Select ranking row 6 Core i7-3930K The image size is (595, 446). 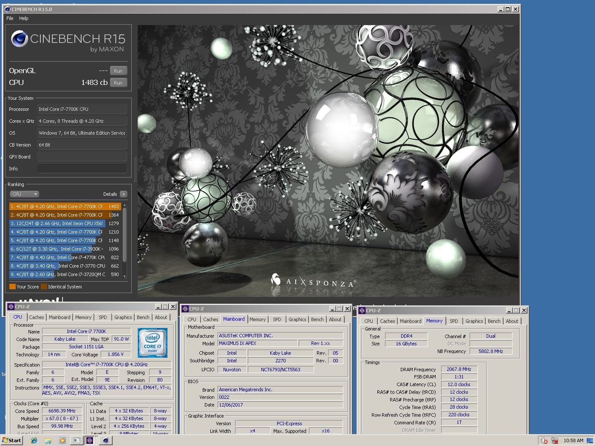pyautogui.click(x=65, y=249)
